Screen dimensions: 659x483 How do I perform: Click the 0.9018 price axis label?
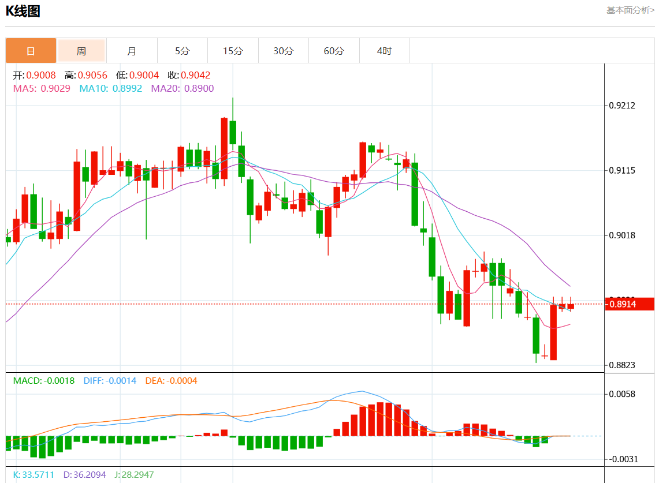pos(622,235)
